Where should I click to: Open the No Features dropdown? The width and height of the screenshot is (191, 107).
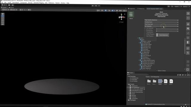[161, 26]
